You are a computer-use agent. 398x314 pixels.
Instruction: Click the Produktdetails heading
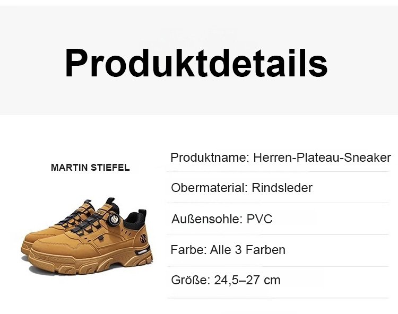tap(196, 63)
